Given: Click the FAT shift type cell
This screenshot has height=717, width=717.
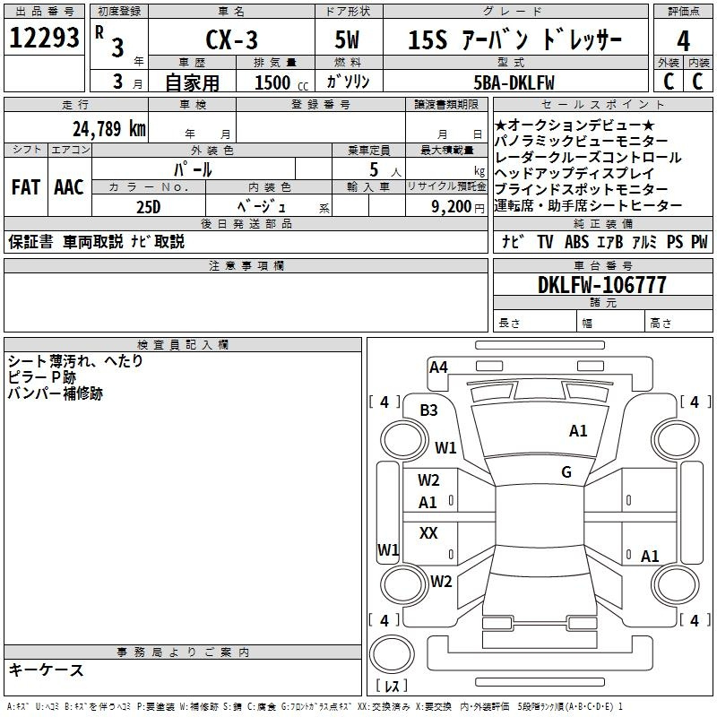Looking at the screenshot, I should 25,187.
